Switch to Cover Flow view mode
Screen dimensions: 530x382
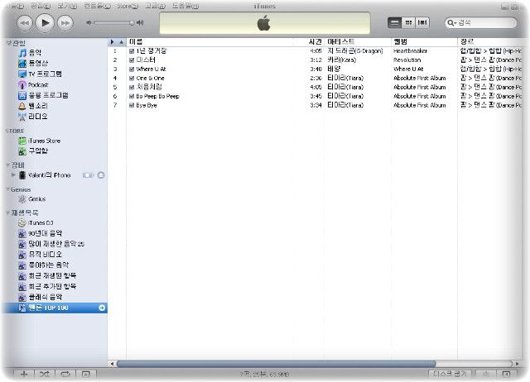tap(422, 22)
